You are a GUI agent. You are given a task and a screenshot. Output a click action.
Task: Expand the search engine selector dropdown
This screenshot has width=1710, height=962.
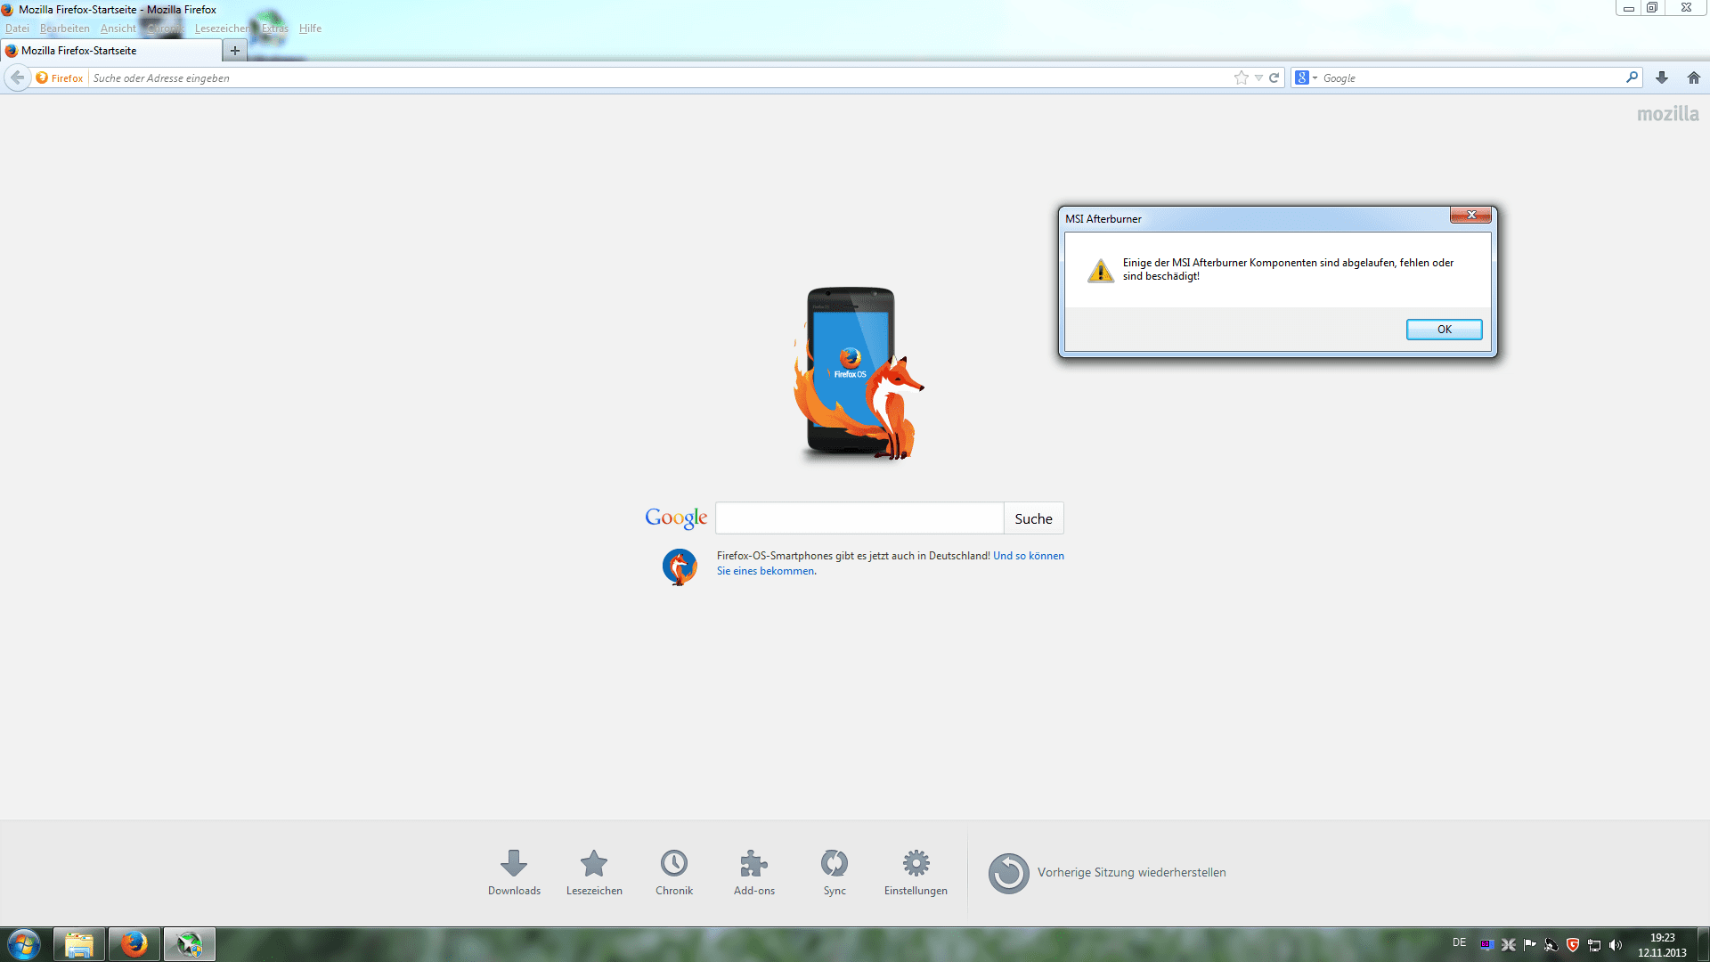[x=1307, y=78]
